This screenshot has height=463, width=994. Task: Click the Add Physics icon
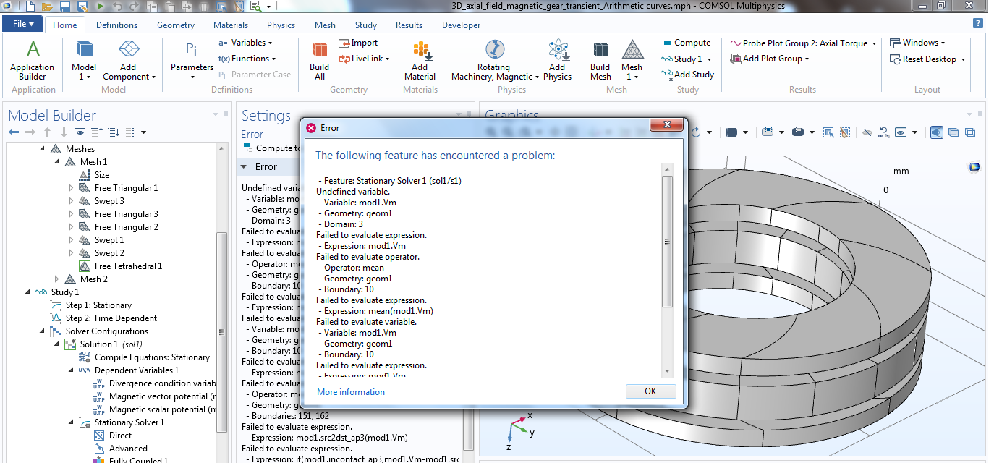pyautogui.click(x=557, y=51)
